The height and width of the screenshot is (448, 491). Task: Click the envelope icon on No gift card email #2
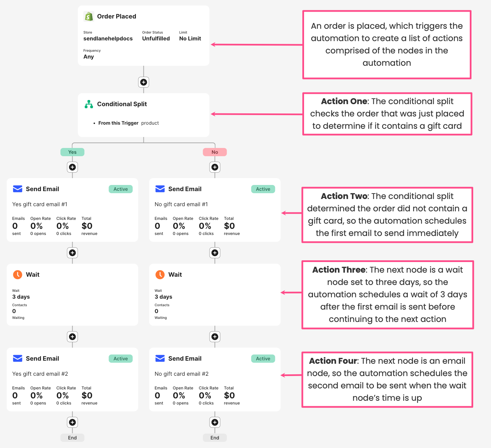coord(160,359)
